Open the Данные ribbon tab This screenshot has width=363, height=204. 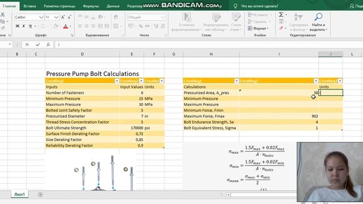113,6
